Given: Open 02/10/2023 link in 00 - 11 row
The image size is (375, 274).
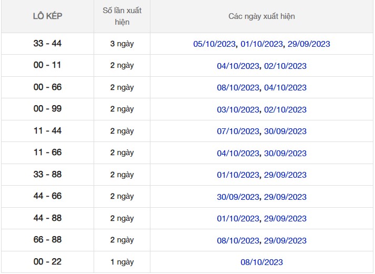Looking at the screenshot, I should point(285,66).
